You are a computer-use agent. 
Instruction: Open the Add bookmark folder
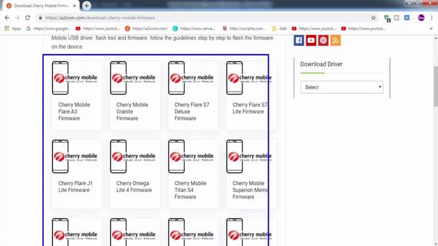coord(279,29)
